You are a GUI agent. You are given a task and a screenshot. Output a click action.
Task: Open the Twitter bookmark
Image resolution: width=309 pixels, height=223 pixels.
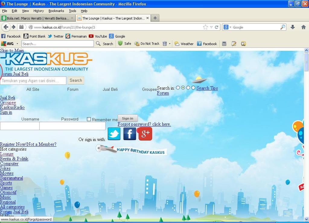pos(56,36)
